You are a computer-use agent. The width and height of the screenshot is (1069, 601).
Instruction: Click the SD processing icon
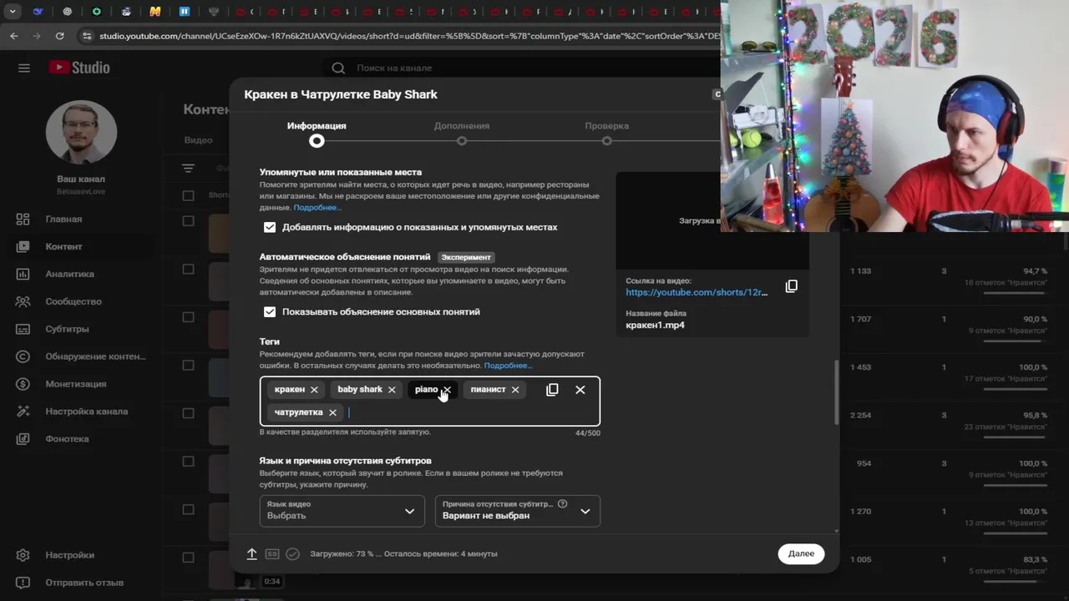coord(272,553)
